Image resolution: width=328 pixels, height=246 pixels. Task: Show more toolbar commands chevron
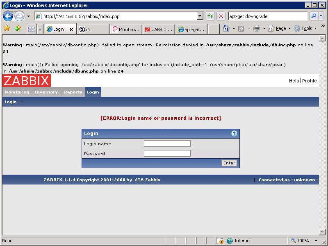coord(323,26)
